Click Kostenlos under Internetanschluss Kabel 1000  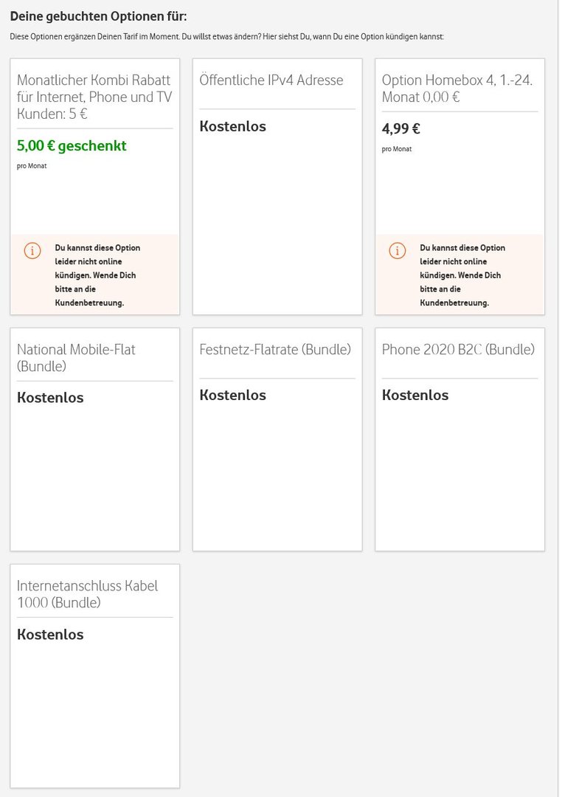50,635
